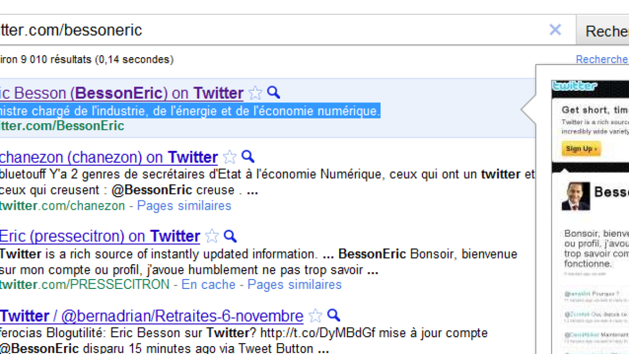Click the Twitter logo in preview pane

tap(574, 86)
